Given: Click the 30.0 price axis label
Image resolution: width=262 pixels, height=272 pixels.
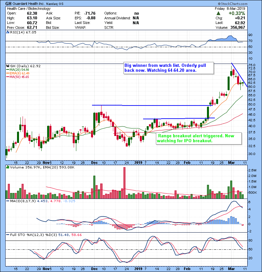Looking at the screenshot, I should [x=252, y=154].
